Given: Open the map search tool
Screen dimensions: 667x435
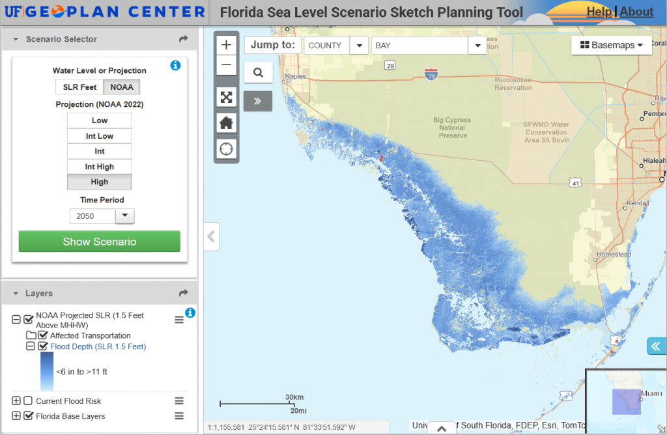Looking at the screenshot, I should click(x=258, y=73).
